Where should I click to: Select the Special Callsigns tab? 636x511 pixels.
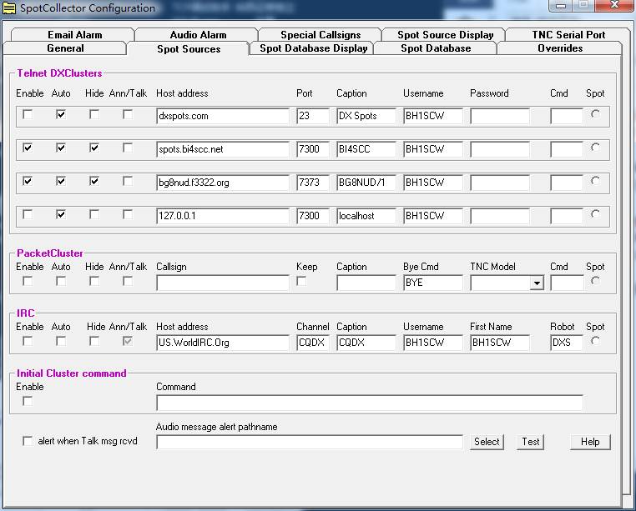click(320, 35)
